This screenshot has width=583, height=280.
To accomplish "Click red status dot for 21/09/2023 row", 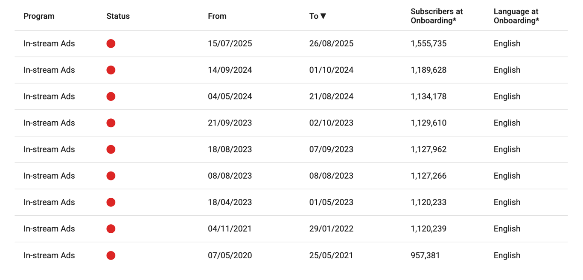I will pos(111,123).
